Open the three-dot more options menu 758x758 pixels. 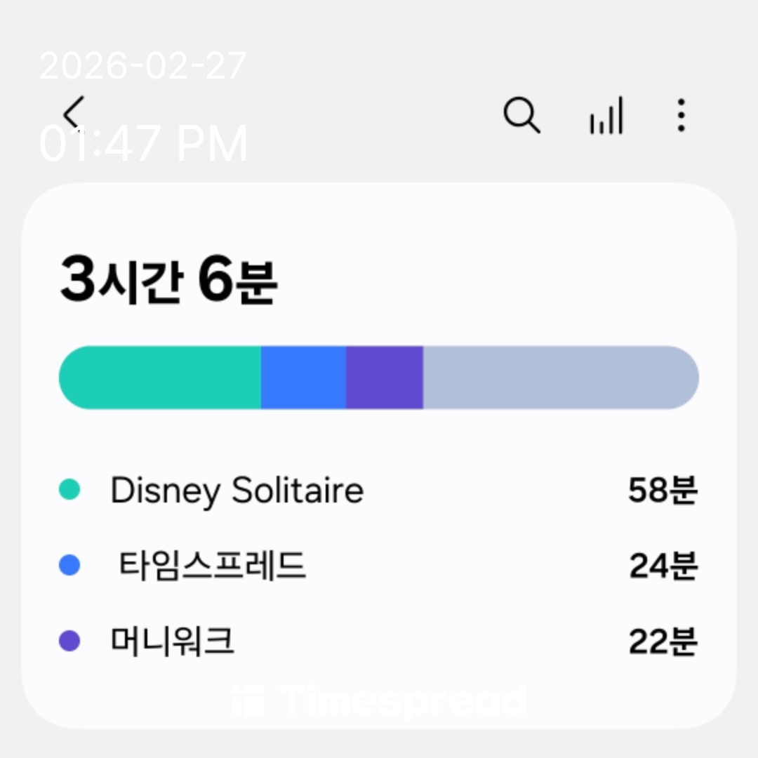coord(680,115)
